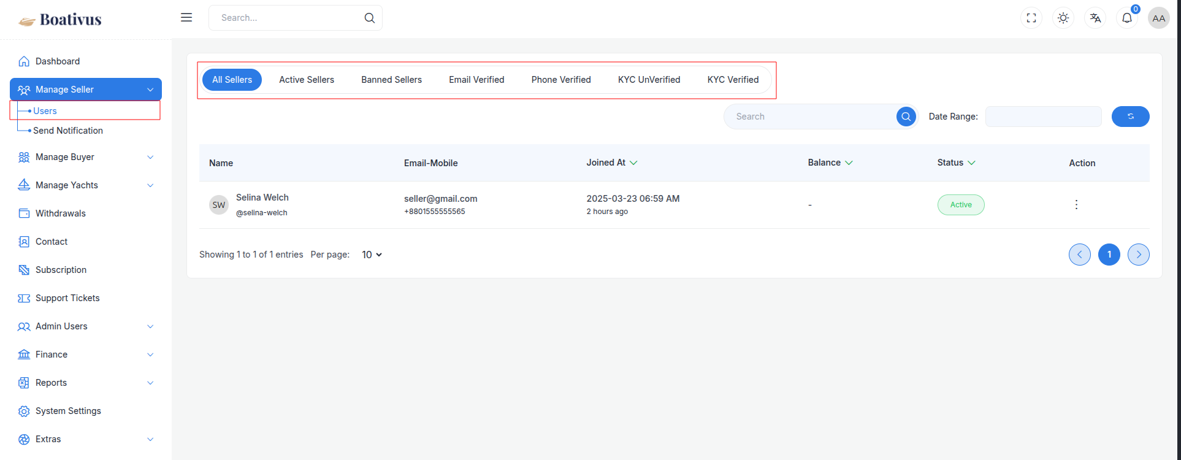Open Withdrawals menu item label
The width and height of the screenshot is (1181, 460).
[61, 213]
